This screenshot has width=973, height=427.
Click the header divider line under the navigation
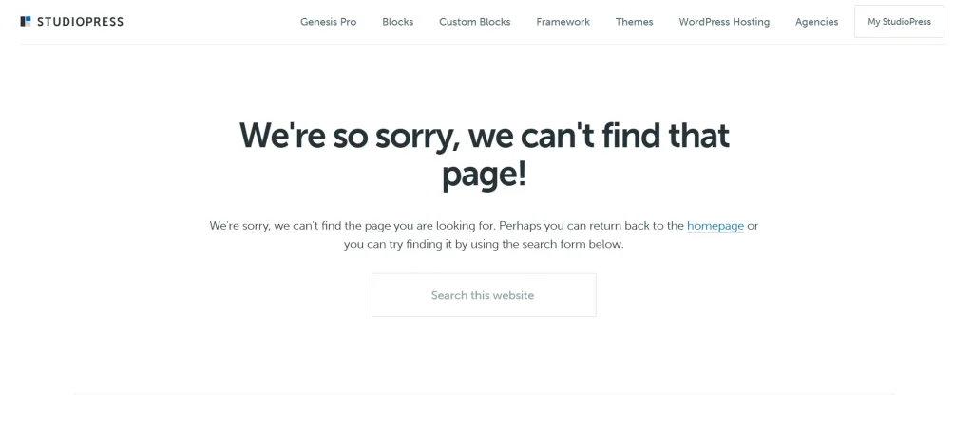[484, 44]
